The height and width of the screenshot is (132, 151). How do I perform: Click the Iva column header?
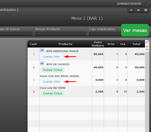click(123, 44)
